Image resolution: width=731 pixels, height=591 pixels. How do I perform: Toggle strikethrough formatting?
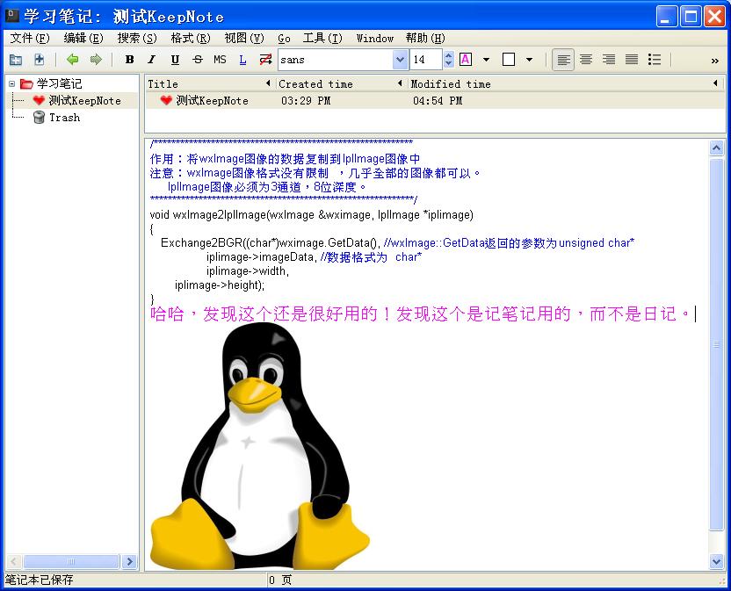pyautogui.click(x=198, y=60)
